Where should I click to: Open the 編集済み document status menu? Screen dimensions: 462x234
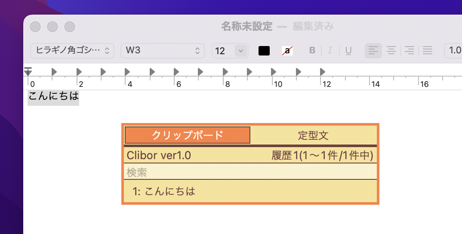click(313, 27)
